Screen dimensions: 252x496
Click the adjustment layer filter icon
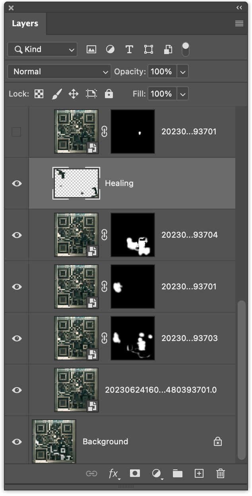(110, 49)
